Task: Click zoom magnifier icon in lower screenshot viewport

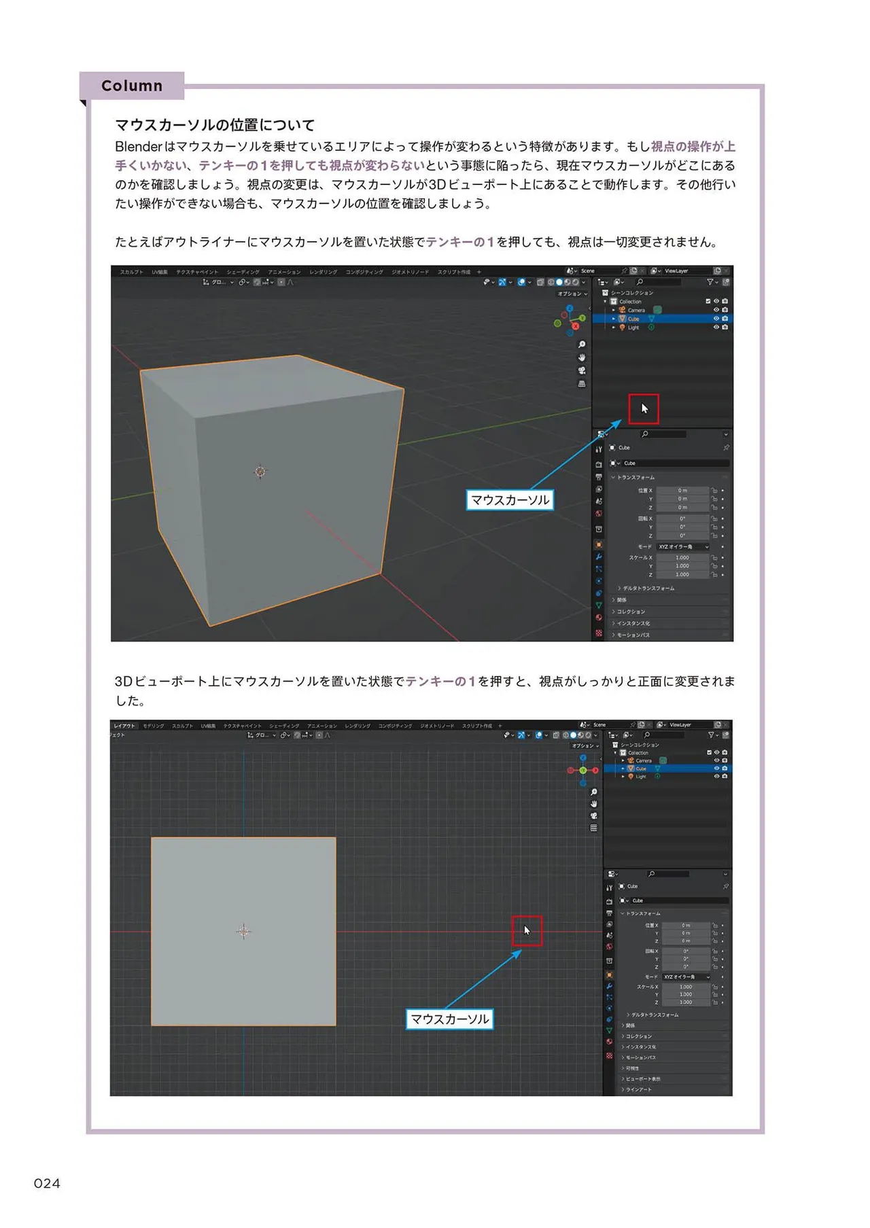Action: click(593, 792)
